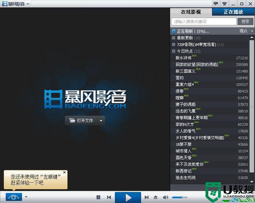Open the 观众 sort dropdown

coord(246,31)
